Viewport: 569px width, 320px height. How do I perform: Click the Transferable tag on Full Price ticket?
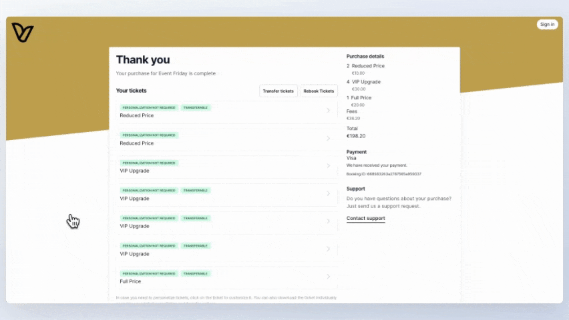tap(196, 273)
